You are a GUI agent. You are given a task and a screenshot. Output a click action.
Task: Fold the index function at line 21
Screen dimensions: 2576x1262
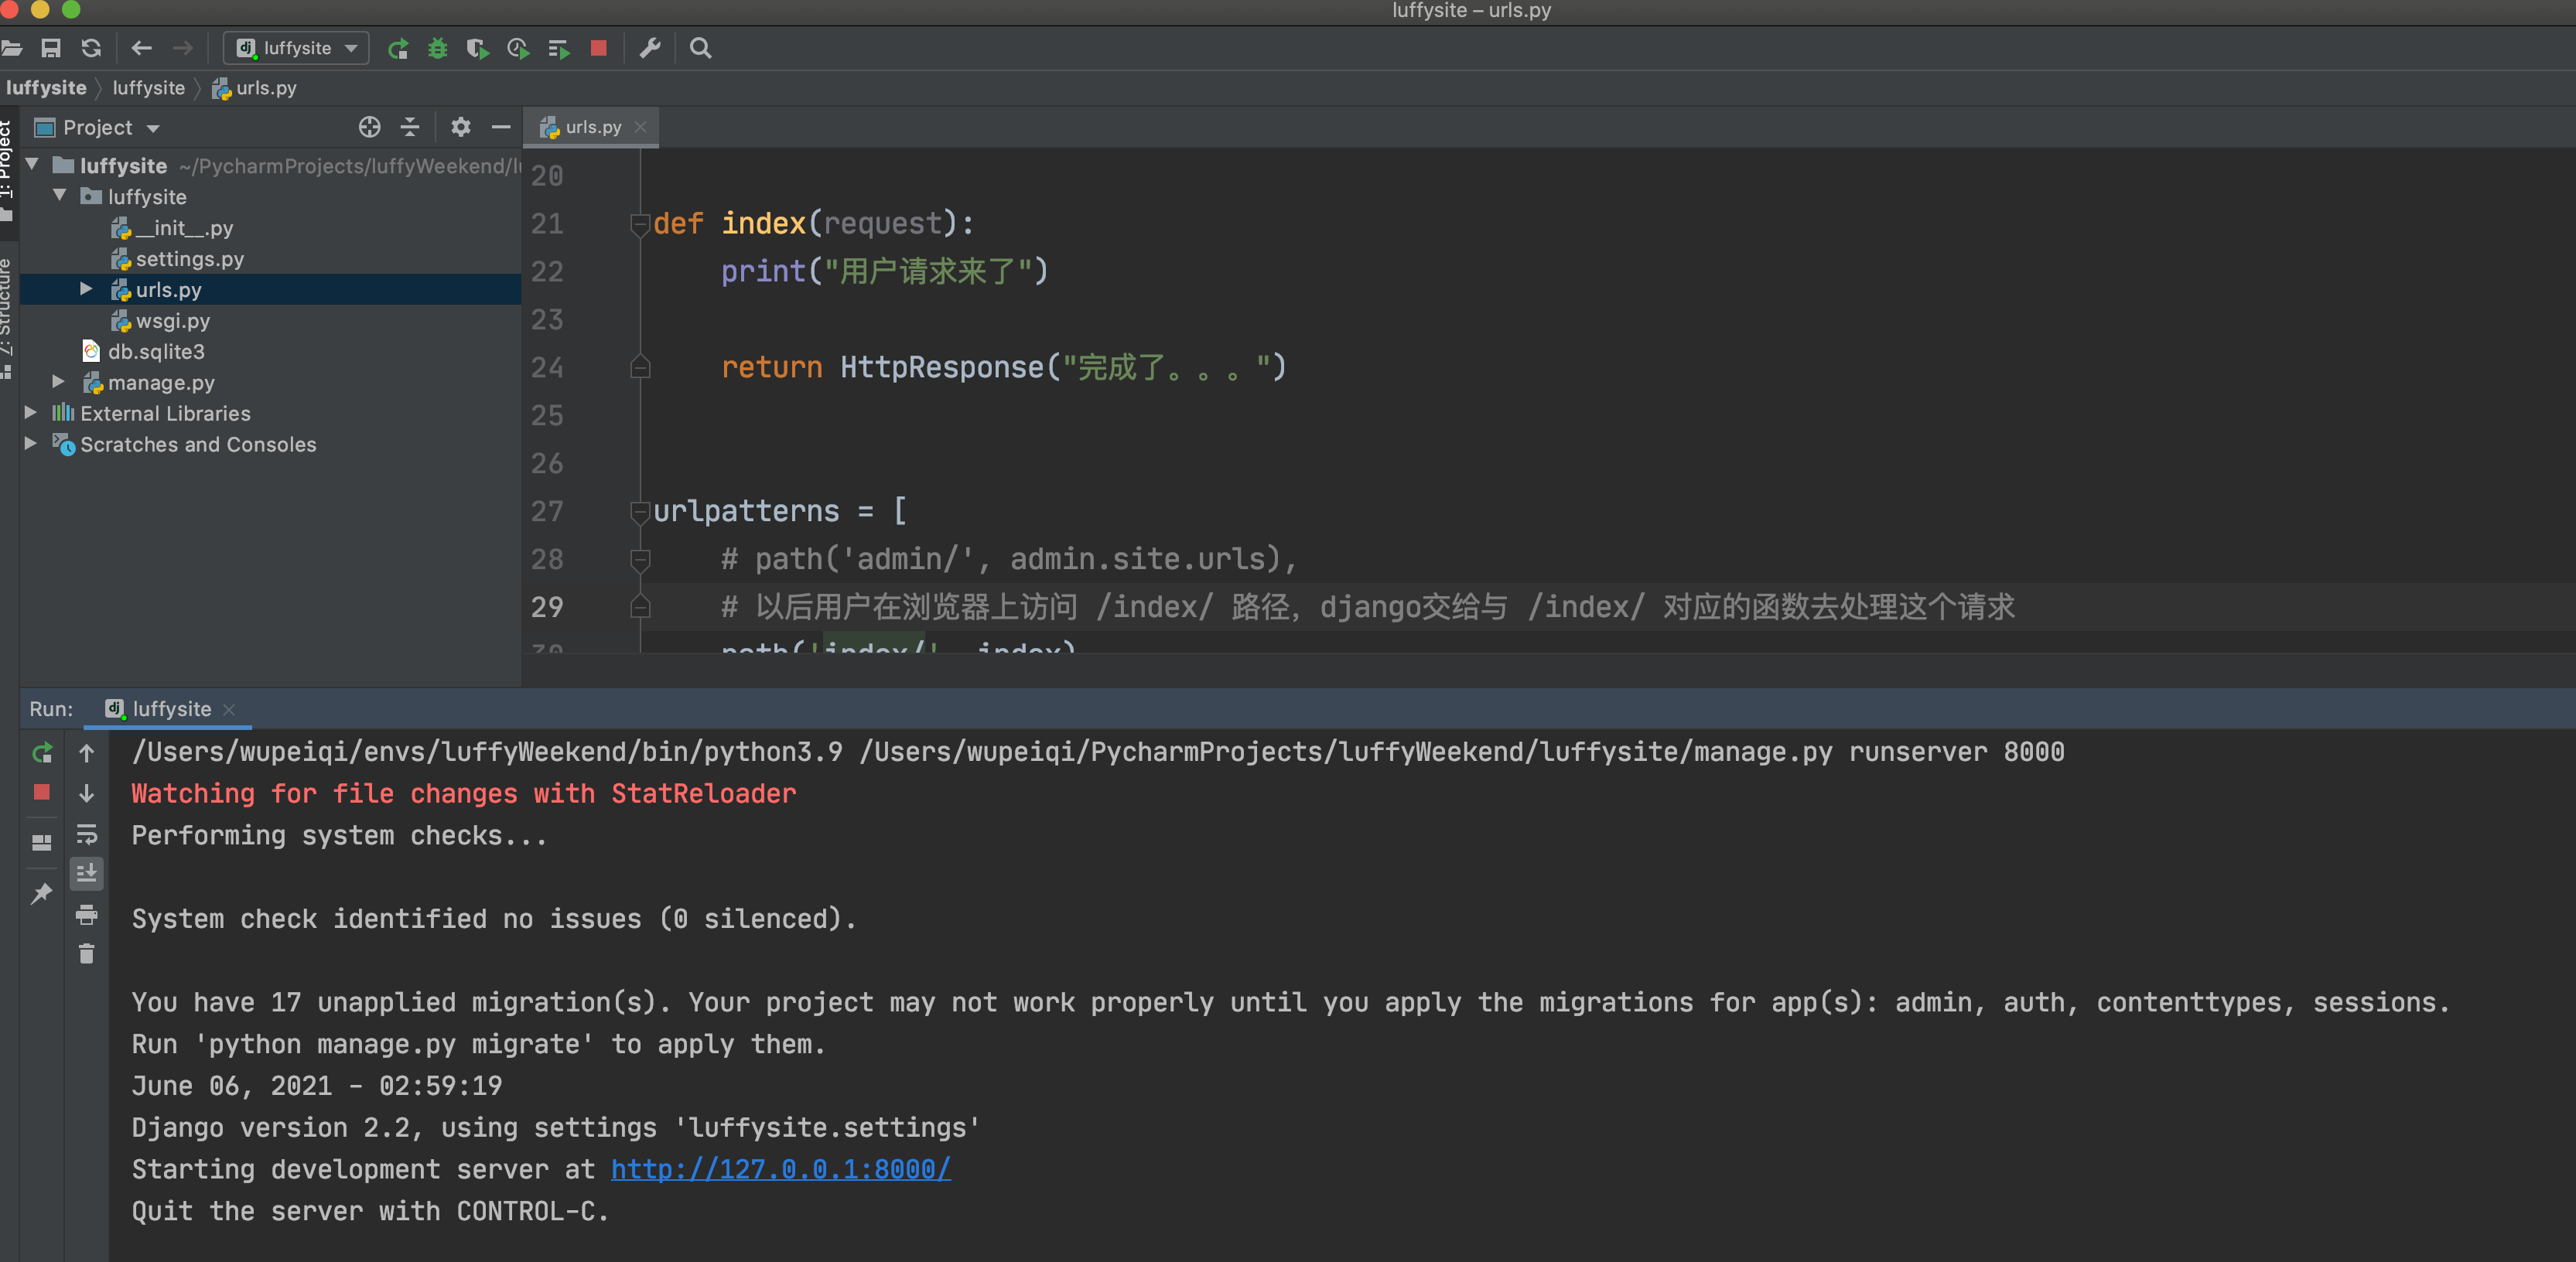640,224
